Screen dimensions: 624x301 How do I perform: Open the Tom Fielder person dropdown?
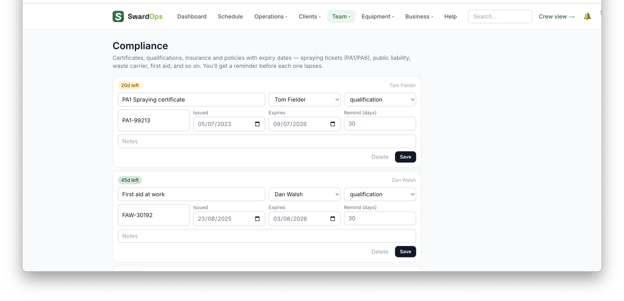[x=305, y=100]
